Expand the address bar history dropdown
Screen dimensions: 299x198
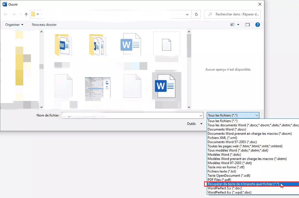tap(187, 14)
